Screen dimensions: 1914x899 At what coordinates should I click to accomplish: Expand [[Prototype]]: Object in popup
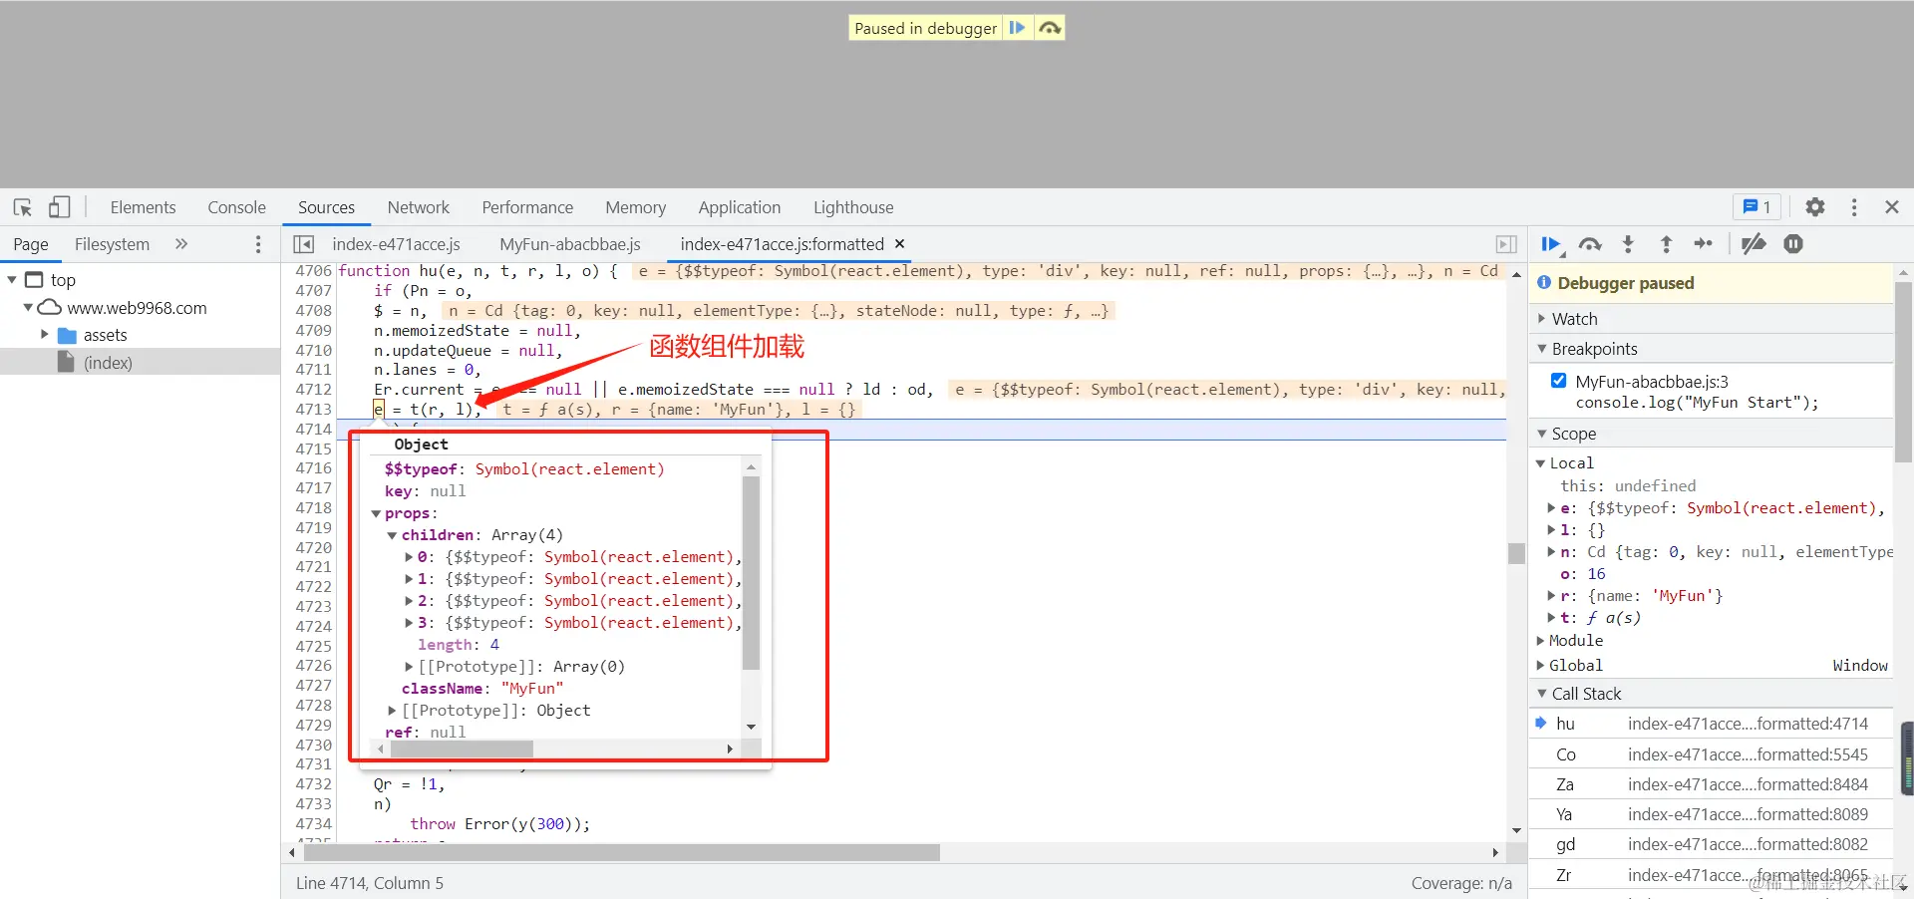click(392, 711)
